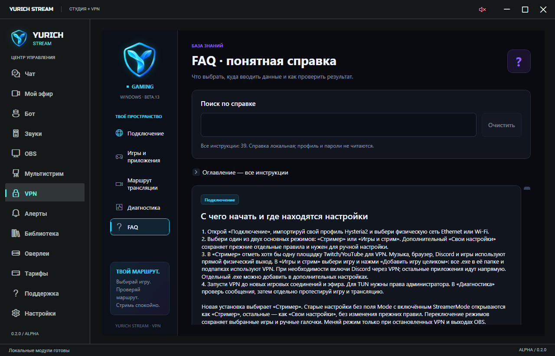Viewport: 555px width, 356px height.
Task: Open the Звуки speaker icon
Action: tap(16, 134)
